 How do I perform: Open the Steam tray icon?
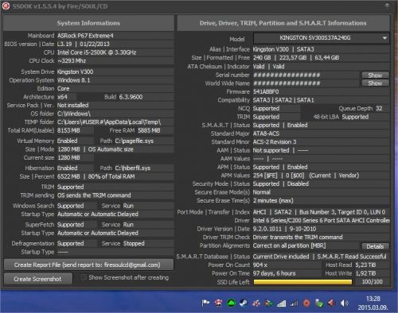pos(244,303)
